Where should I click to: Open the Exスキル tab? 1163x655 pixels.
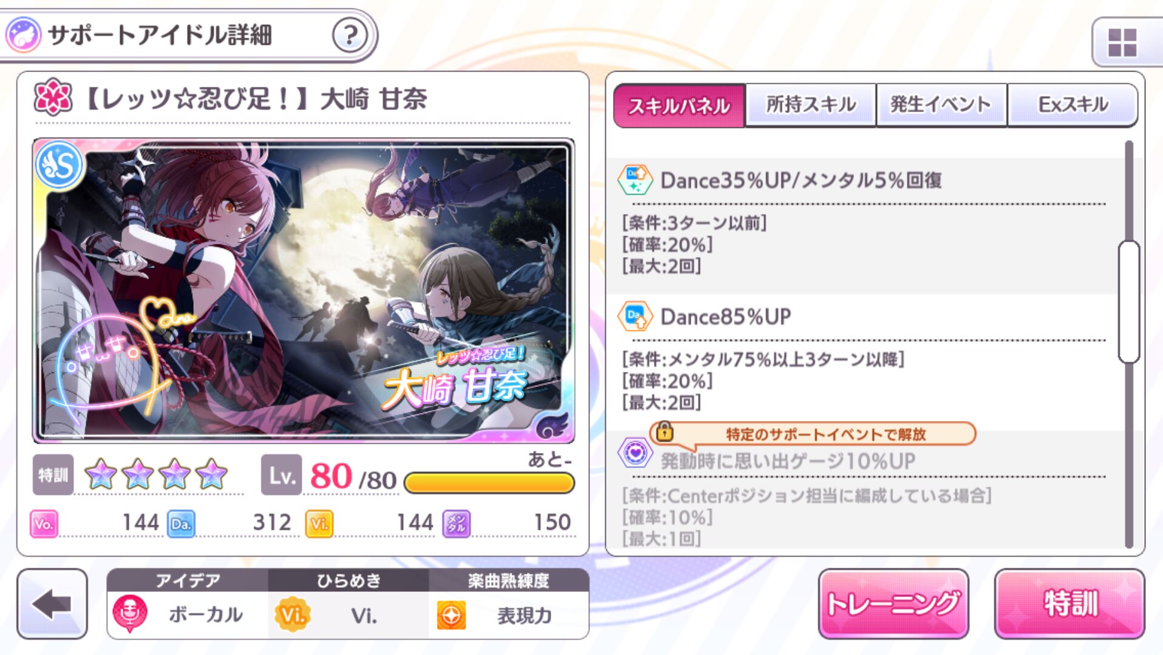[1072, 105]
